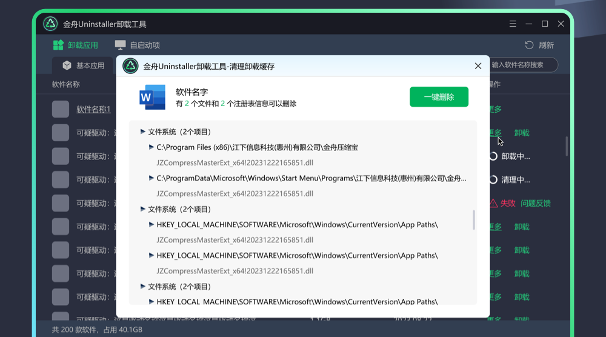Screen dimensions: 606x337
Task: Collapse the third 文件系统 (2个项目) group
Action: pos(142,286)
